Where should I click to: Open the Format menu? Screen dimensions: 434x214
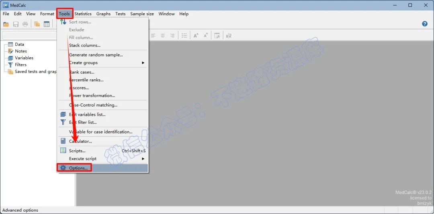point(47,14)
